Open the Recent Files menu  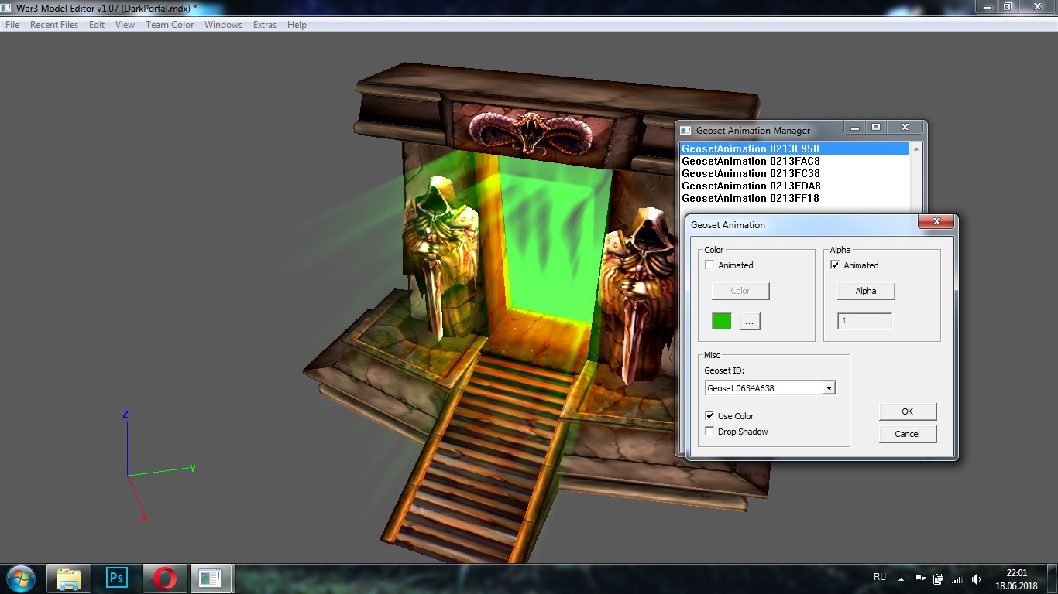[54, 25]
